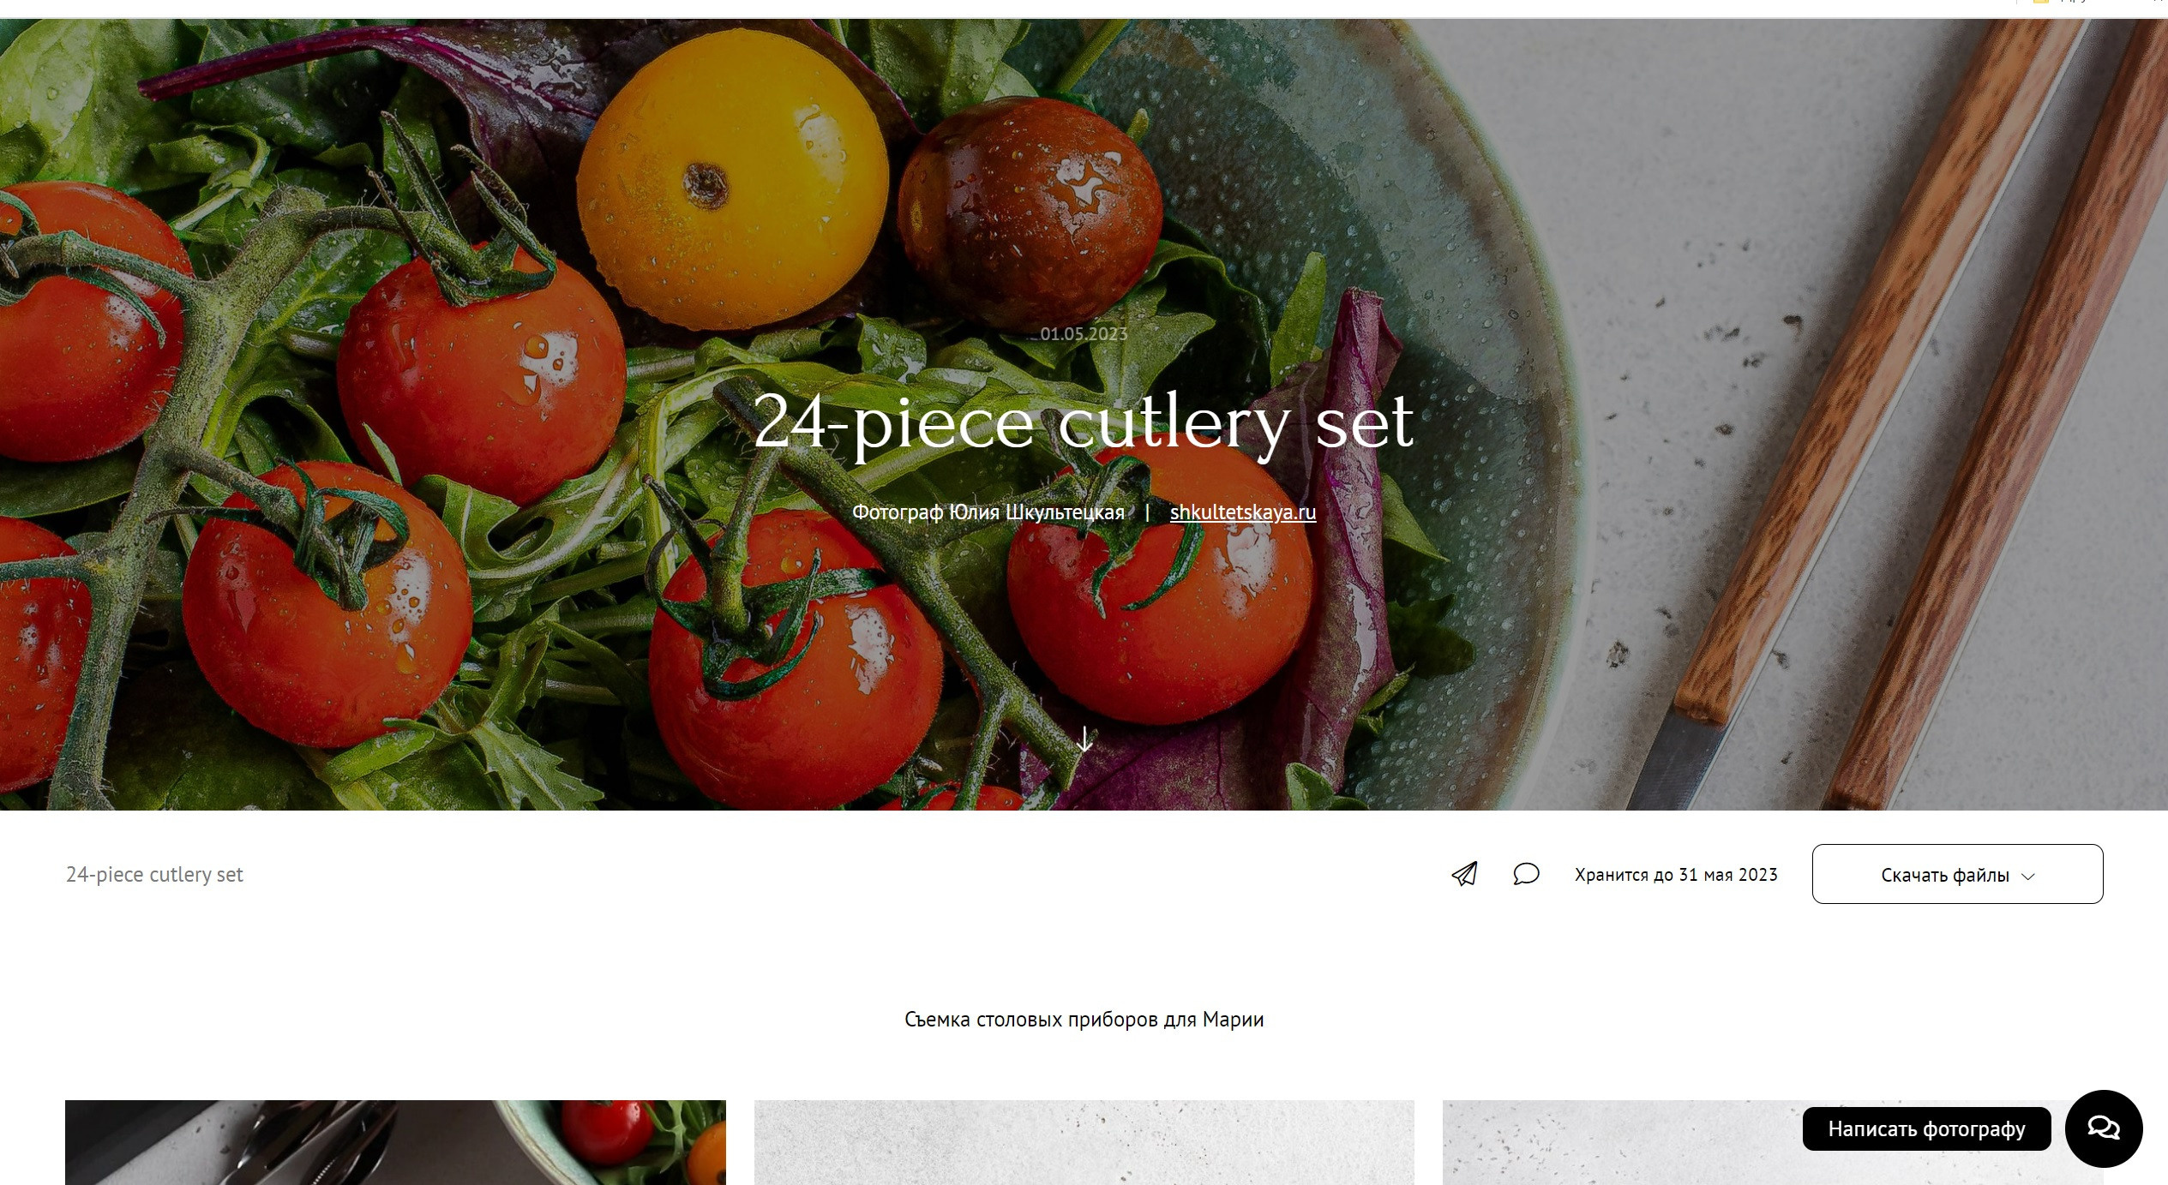Expand the Скачать файлы dropdown
Screen dimensions: 2168x1185
point(1957,874)
